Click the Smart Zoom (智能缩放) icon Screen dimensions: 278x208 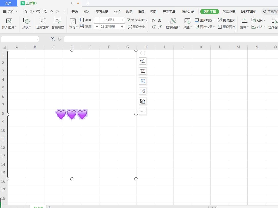point(57,21)
